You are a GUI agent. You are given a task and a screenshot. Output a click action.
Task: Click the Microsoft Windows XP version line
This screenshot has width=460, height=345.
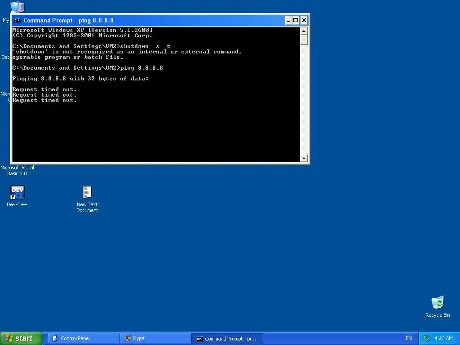[83, 30]
